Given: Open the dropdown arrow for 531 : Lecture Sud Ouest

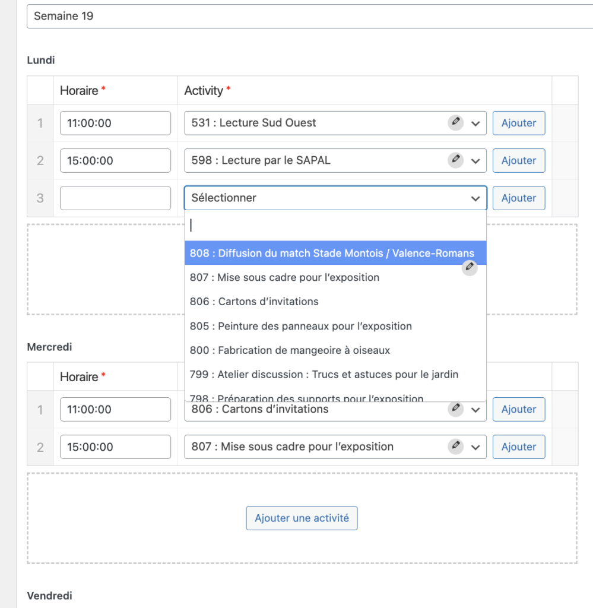Looking at the screenshot, I should click(x=475, y=123).
